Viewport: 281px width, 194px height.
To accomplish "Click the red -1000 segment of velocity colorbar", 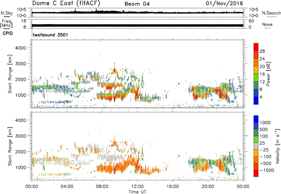I will (x=256, y=173).
